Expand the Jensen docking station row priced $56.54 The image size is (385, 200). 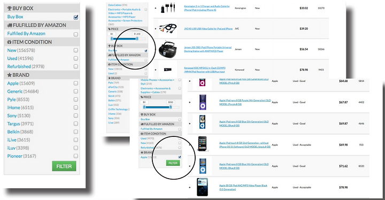[x=156, y=49]
